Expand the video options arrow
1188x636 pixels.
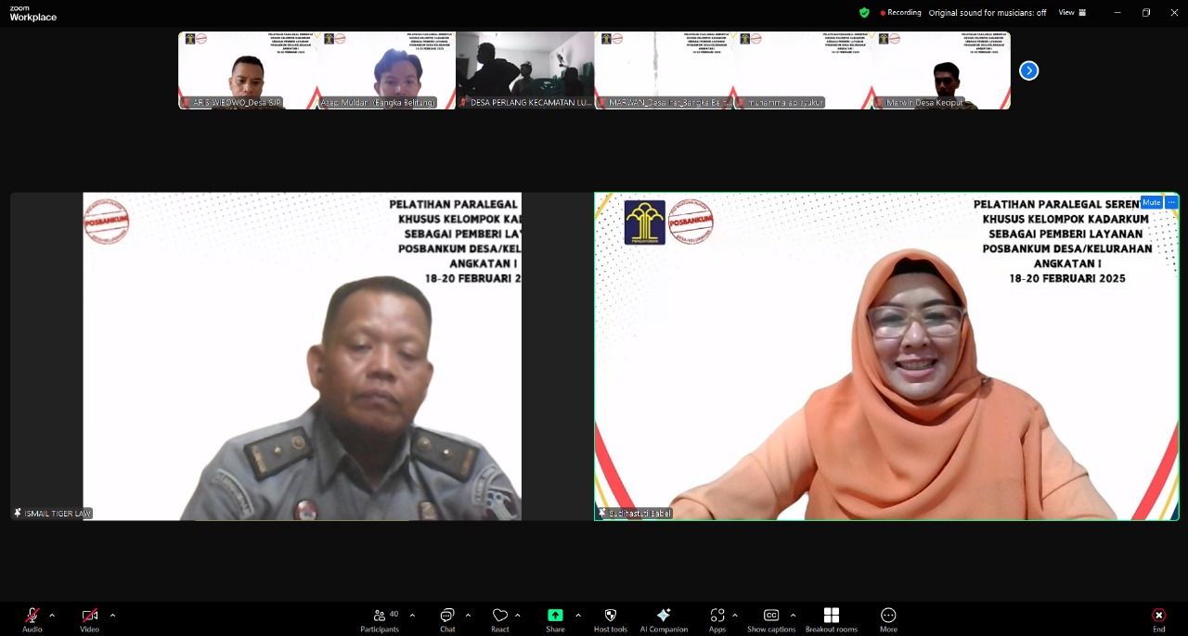point(112,615)
